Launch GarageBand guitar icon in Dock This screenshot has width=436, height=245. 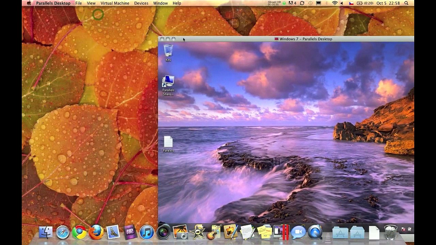point(214,232)
